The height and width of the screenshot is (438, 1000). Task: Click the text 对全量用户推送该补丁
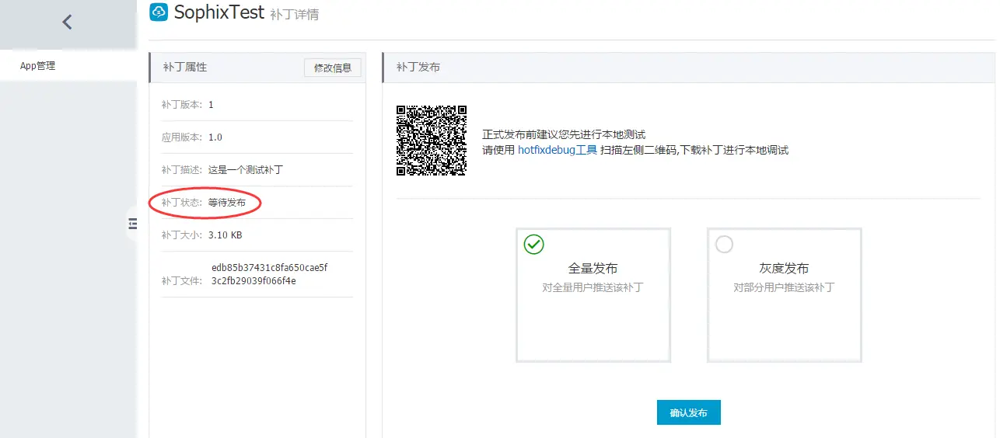point(593,287)
